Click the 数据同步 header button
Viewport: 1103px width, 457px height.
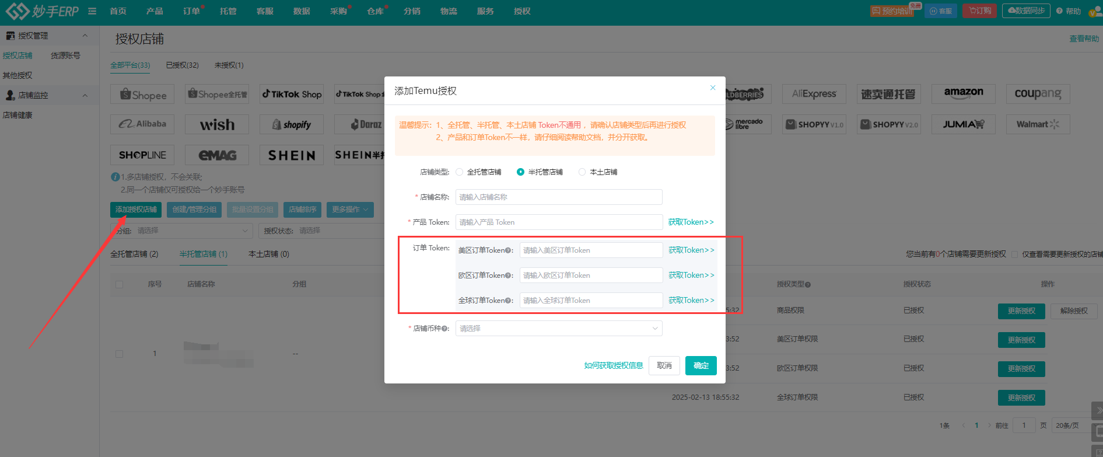point(1026,11)
